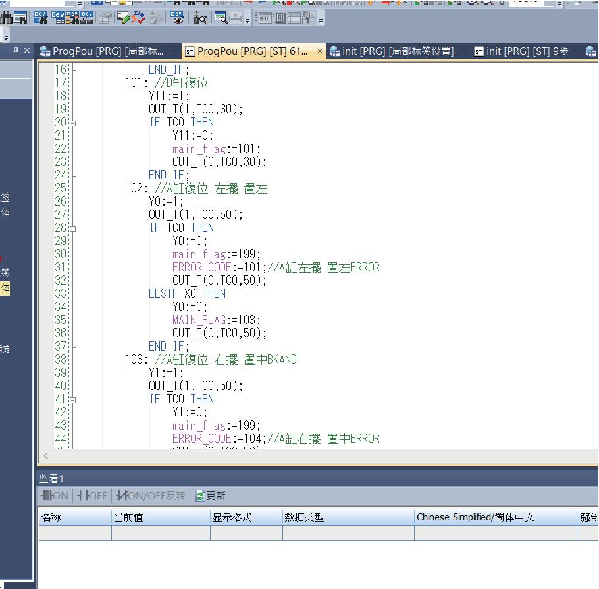Click the first Dev search toolbar icon
This screenshot has width=599, height=589.
[41, 18]
